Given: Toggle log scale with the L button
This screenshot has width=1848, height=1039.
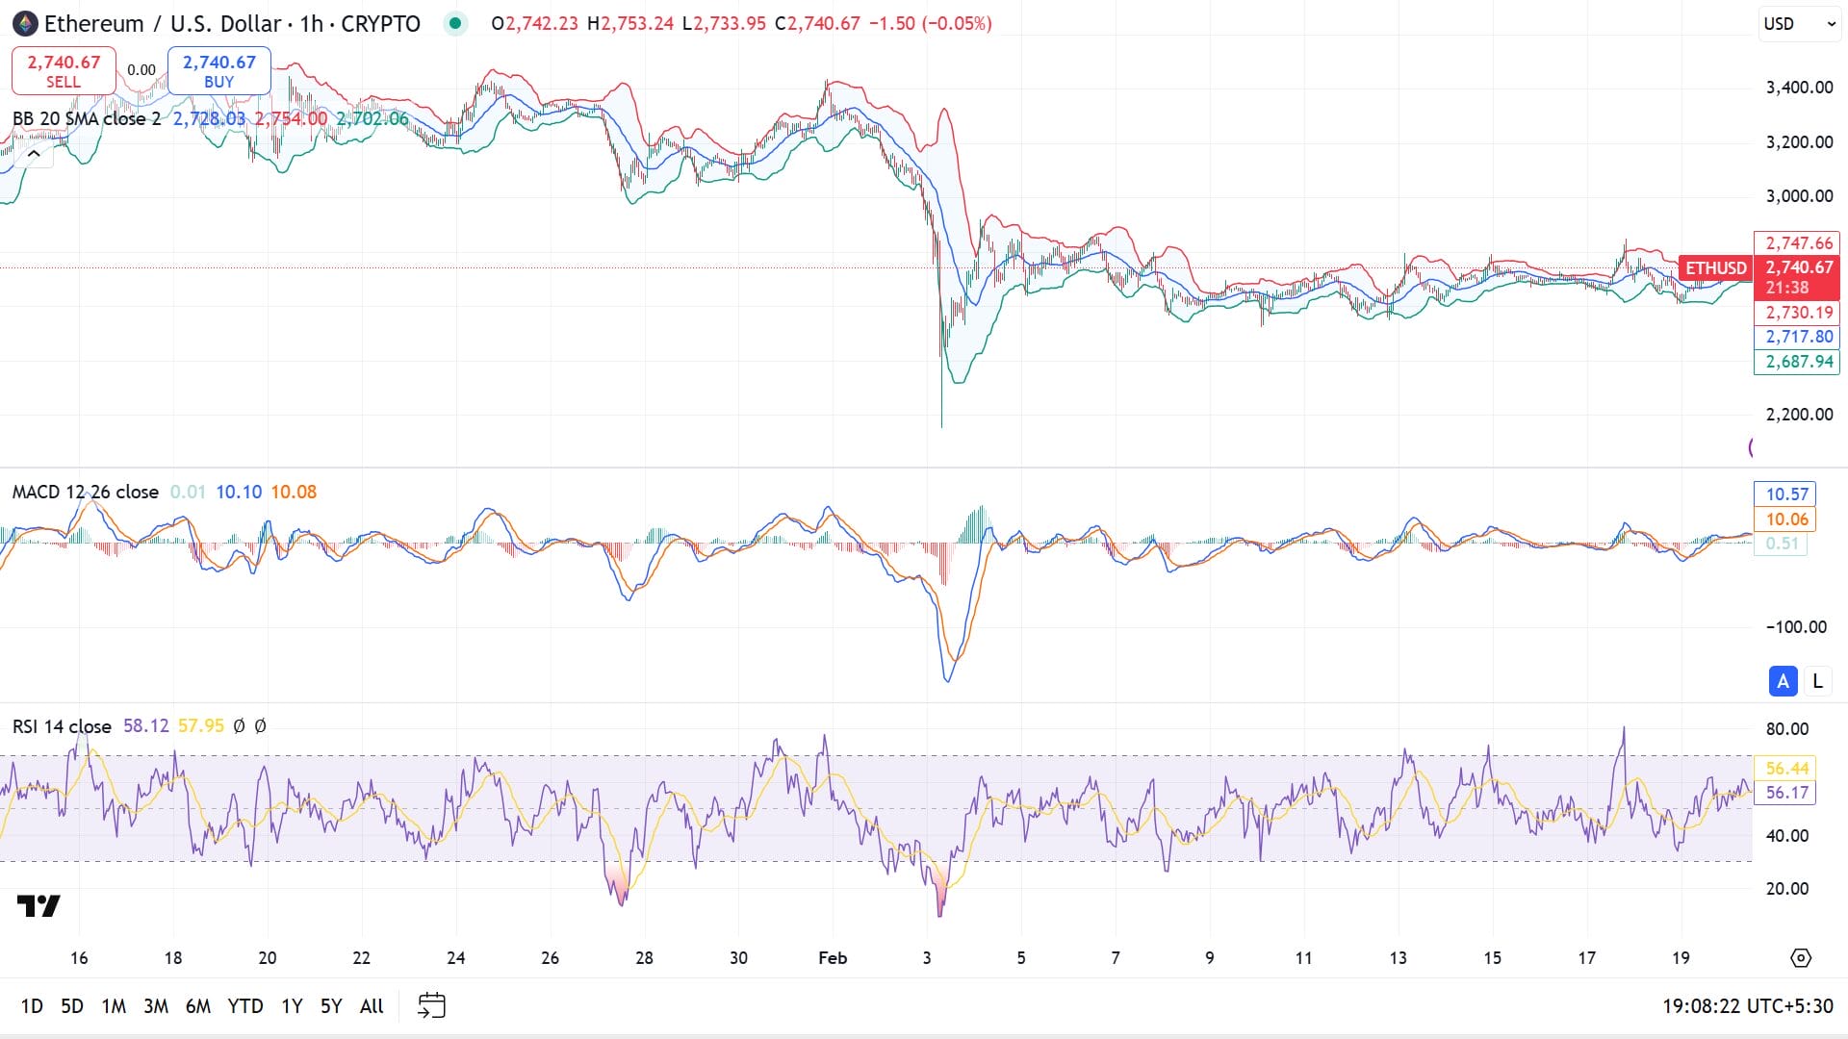Looking at the screenshot, I should pos(1817,681).
